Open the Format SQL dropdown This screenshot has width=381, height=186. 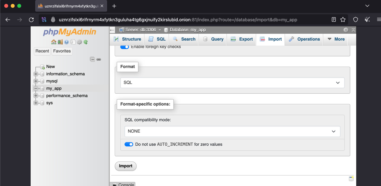[x=232, y=82]
